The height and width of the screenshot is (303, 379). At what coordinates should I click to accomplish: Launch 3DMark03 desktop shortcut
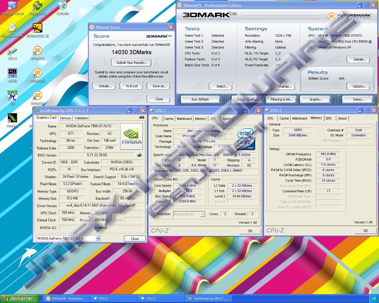click(x=37, y=53)
